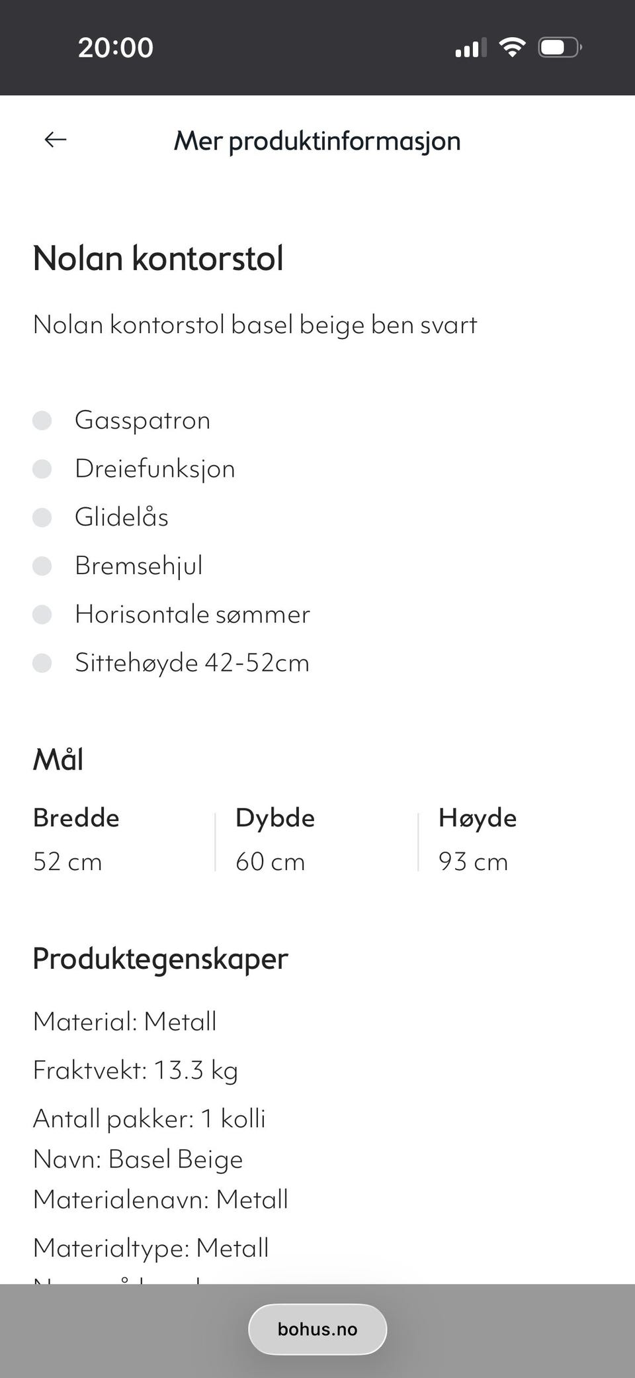Open the Nolan kontorstol title area
Screen dimensions: 635x1378
tap(159, 258)
